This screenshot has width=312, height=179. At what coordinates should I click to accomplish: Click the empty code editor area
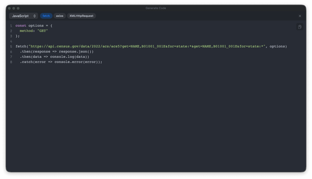[x=155, y=117]
